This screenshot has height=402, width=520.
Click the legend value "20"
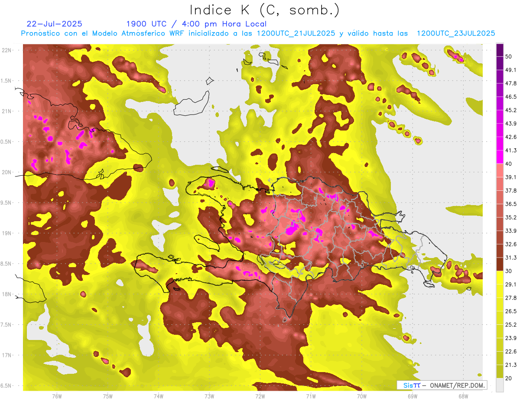click(x=509, y=378)
